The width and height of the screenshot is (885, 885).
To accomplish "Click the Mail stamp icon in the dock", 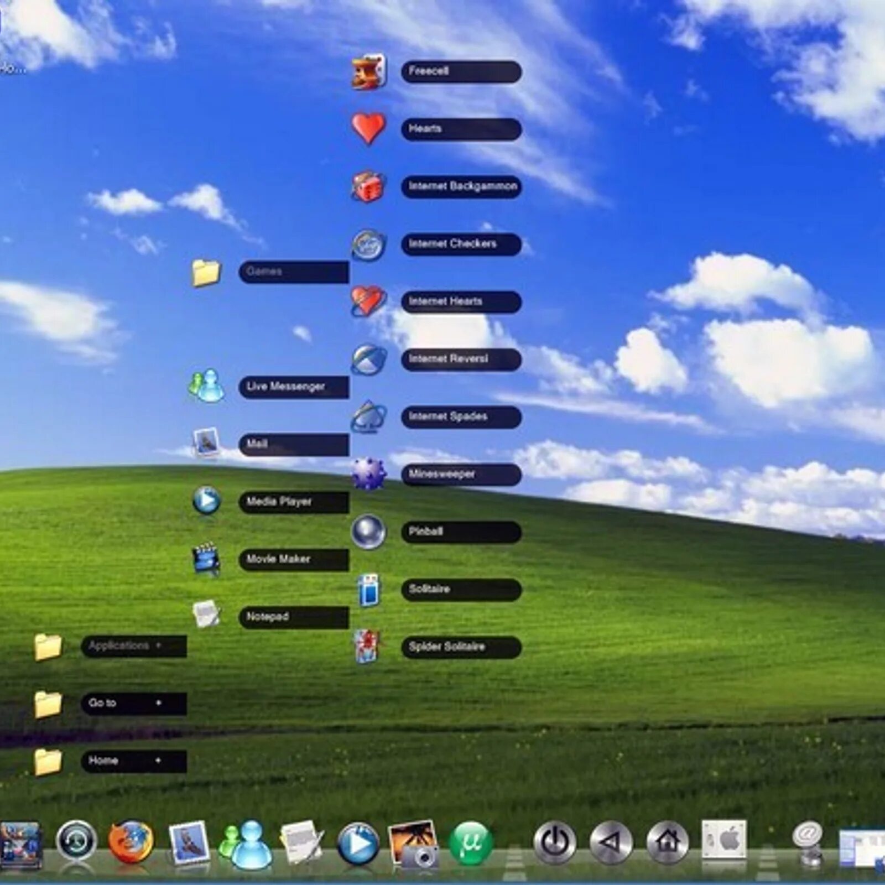I will (189, 842).
